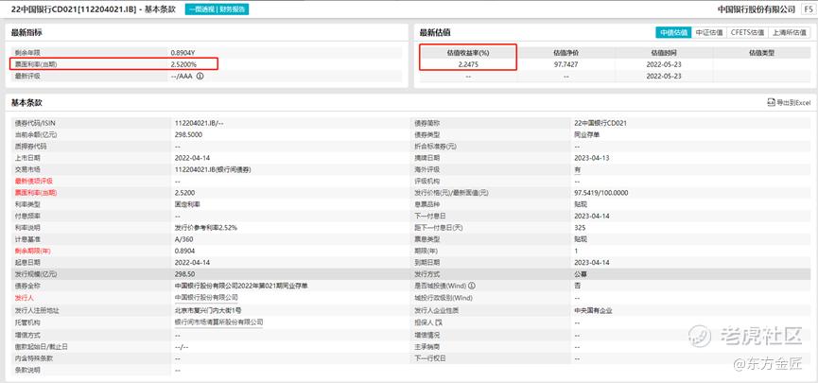The image size is (818, 383).
Task: Click the Excel export icon
Action: [x=771, y=103]
